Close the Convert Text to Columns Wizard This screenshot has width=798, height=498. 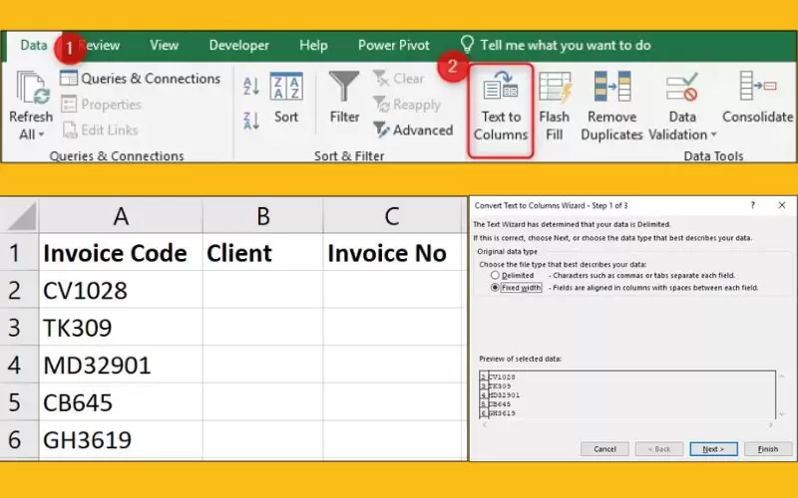782,205
